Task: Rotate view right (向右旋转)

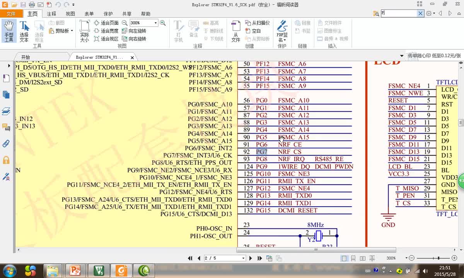Action: click(134, 39)
